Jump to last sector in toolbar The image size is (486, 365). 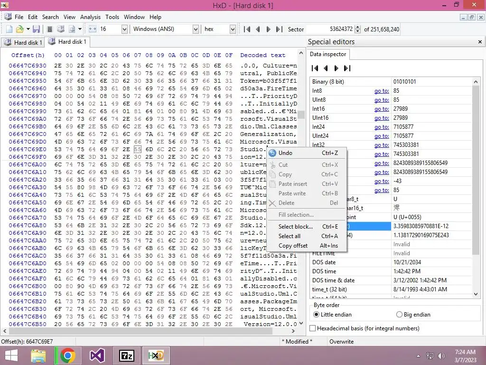279,29
